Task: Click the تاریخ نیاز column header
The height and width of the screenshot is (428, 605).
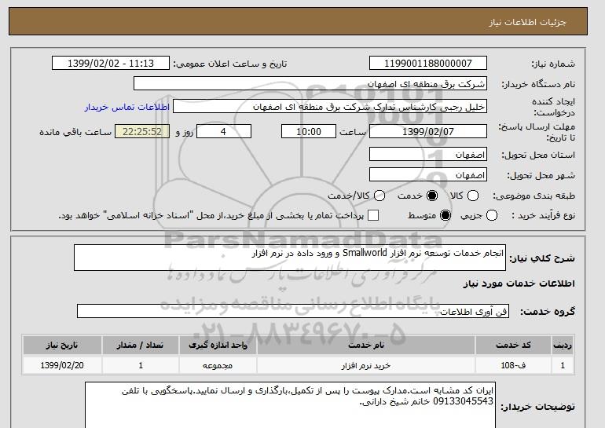Action: [62, 345]
